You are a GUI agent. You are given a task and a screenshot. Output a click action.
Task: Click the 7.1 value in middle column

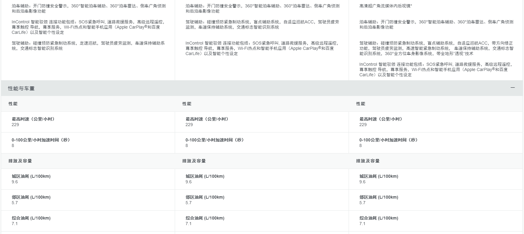[189, 224]
